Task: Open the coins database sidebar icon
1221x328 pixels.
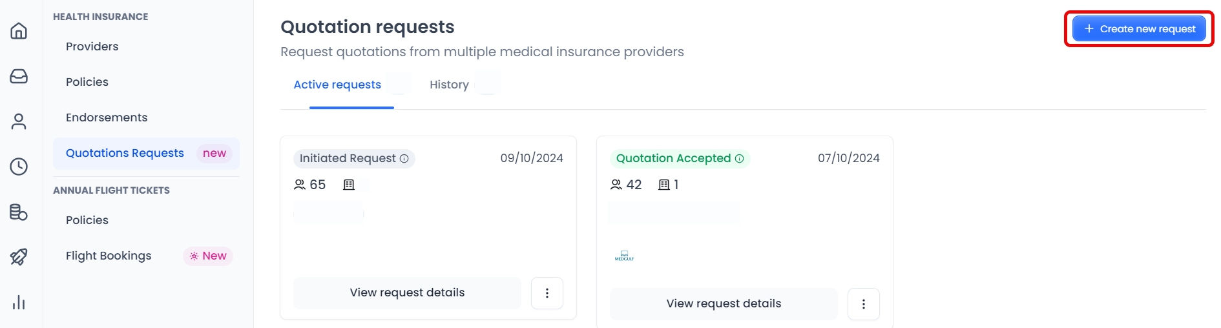Action: tap(19, 212)
